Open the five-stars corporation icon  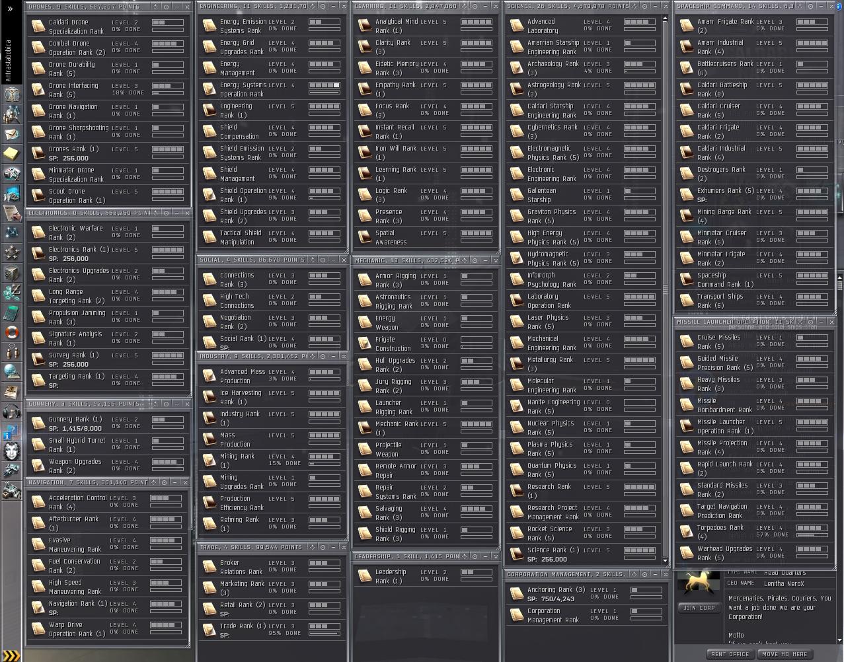point(12,252)
